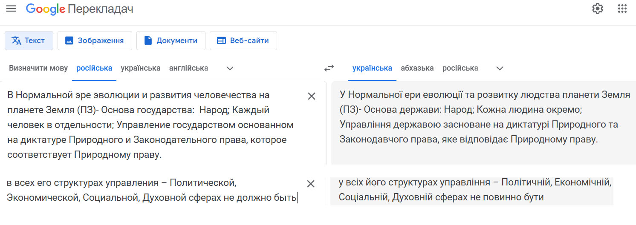This screenshot has width=636, height=225.
Task: Open the Google apps grid
Action: [x=622, y=9]
